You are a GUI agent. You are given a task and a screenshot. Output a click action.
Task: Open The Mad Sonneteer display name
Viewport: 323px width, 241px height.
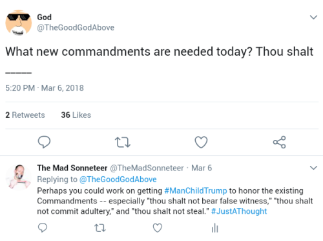tap(72, 168)
